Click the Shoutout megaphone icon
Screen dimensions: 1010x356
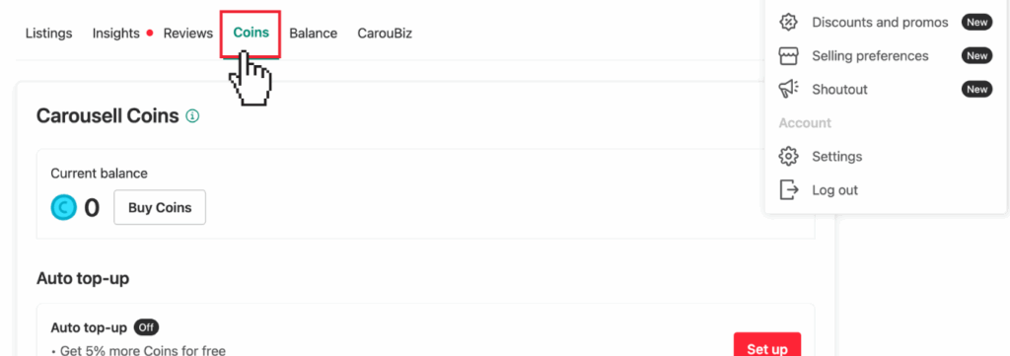tap(788, 90)
